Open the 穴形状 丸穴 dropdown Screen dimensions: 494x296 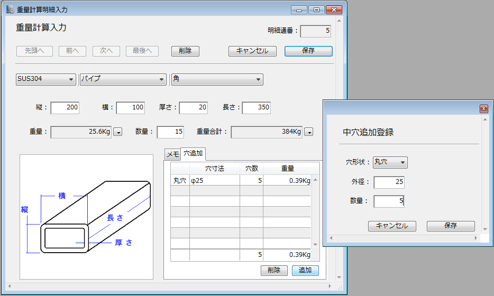pyautogui.click(x=390, y=162)
